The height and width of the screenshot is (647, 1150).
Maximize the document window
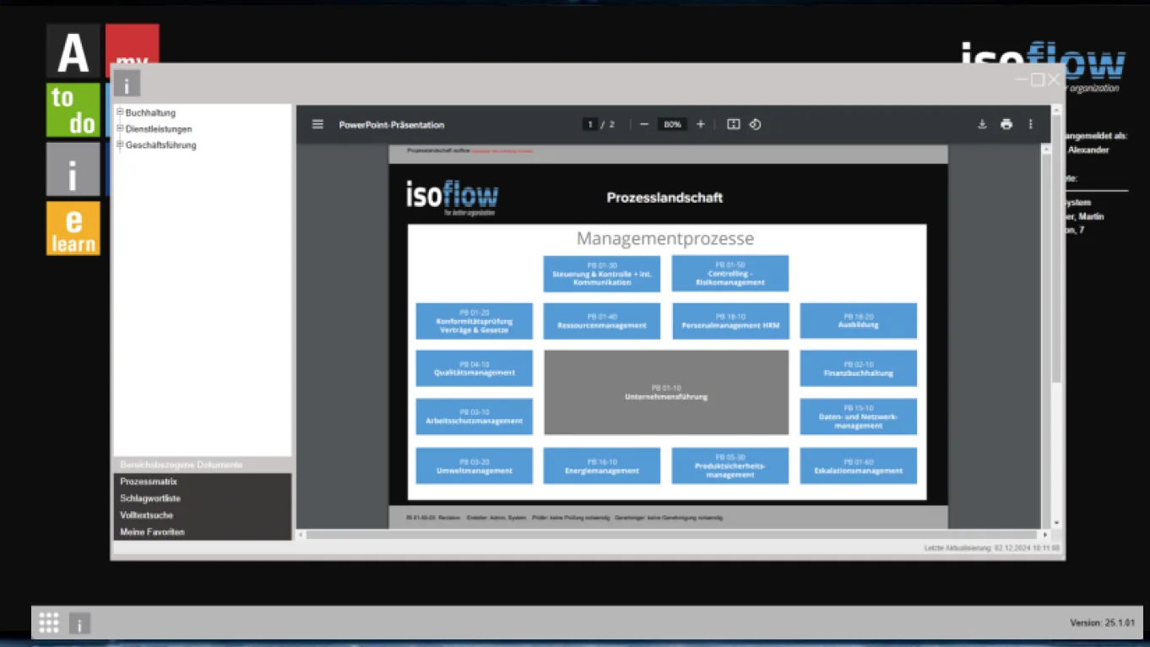point(1038,80)
